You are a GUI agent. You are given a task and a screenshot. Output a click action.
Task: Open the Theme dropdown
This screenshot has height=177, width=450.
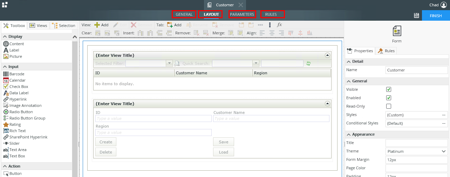pos(416,151)
